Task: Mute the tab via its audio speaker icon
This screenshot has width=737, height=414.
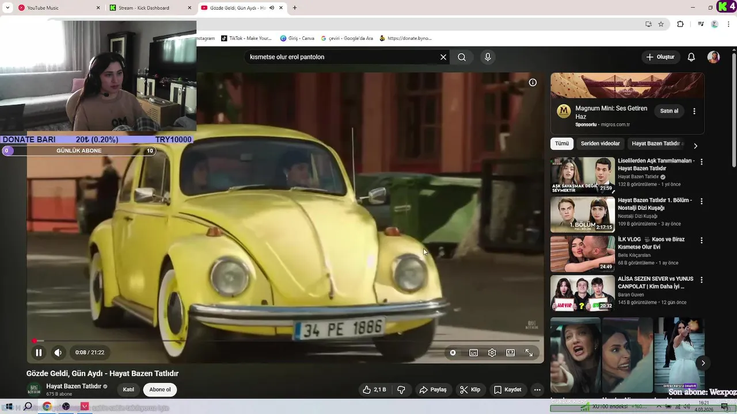Action: (272, 8)
